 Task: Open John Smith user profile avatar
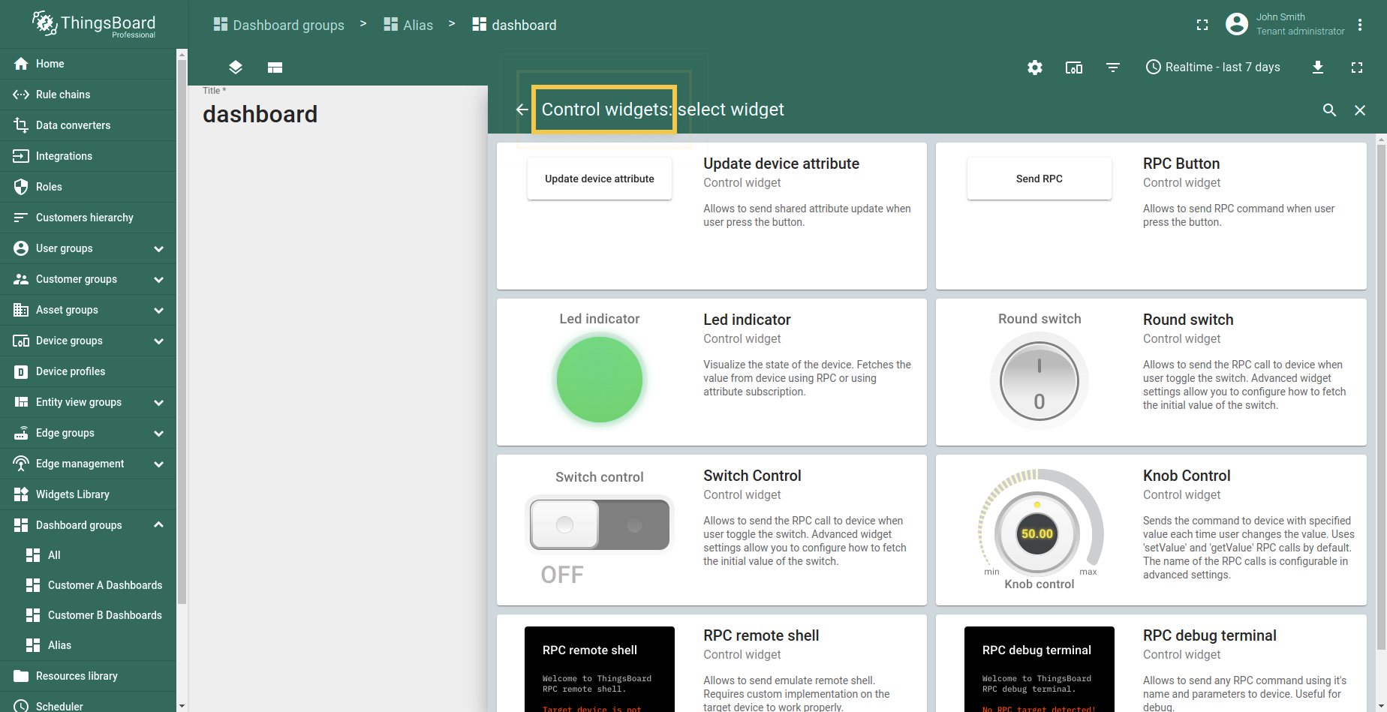coord(1237,24)
